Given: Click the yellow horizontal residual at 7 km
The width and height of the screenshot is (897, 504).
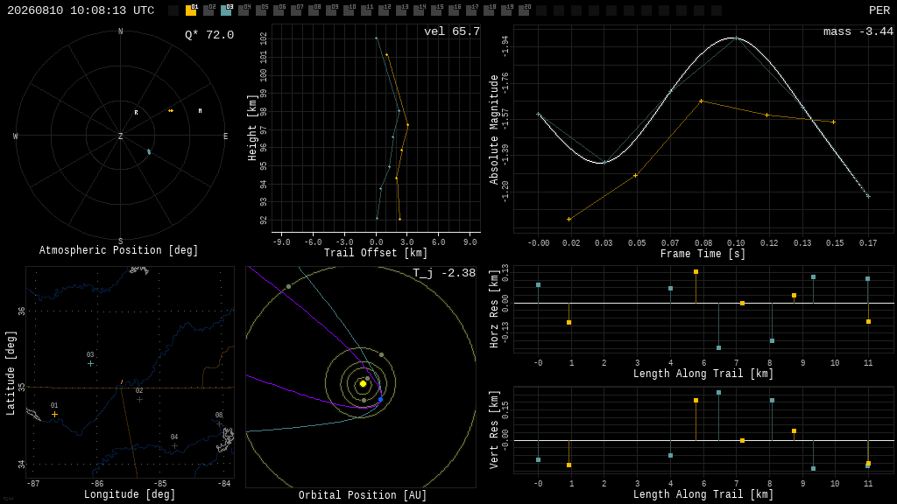Looking at the screenshot, I should [742, 304].
